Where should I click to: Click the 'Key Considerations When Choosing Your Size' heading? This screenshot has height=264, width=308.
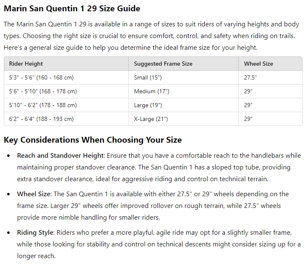pos(93,140)
